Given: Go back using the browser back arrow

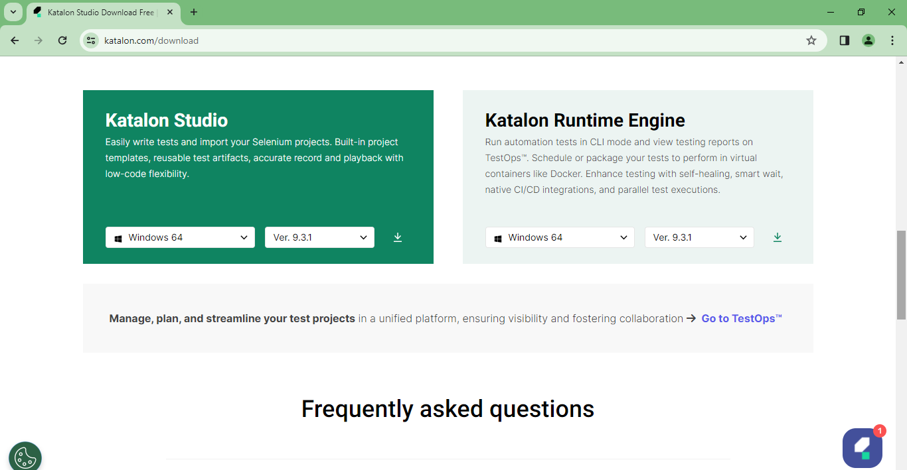Looking at the screenshot, I should coord(15,40).
